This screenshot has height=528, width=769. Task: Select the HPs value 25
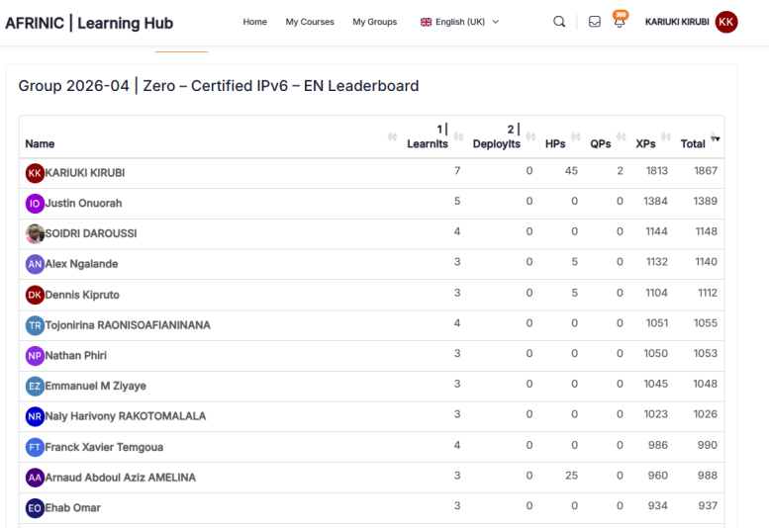(571, 476)
